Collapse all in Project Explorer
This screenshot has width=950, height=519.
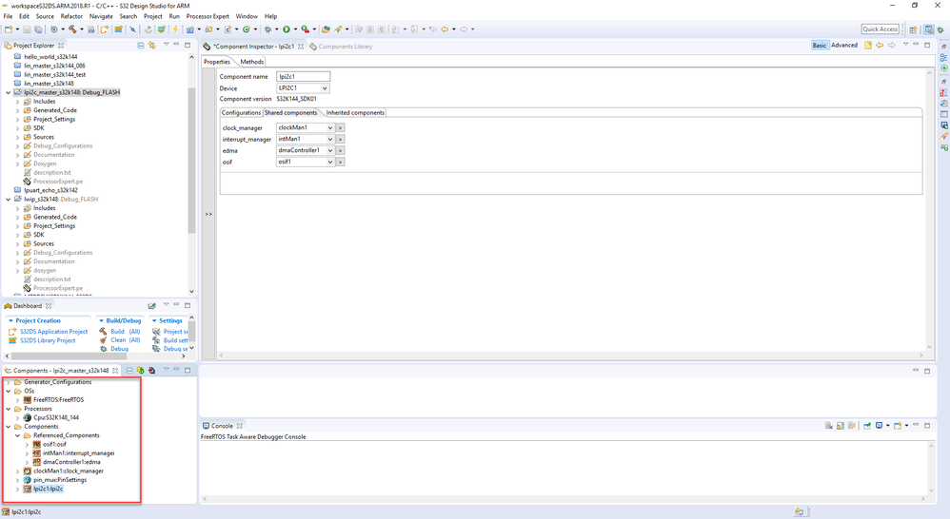coord(141,46)
